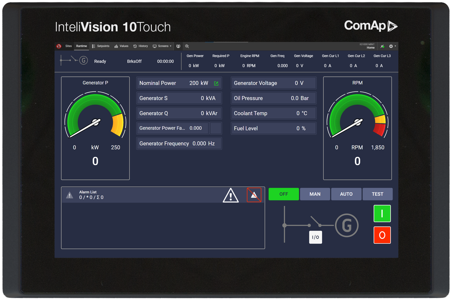This screenshot has width=452, height=300.
Task: Select the Runtime tab
Action: point(81,46)
